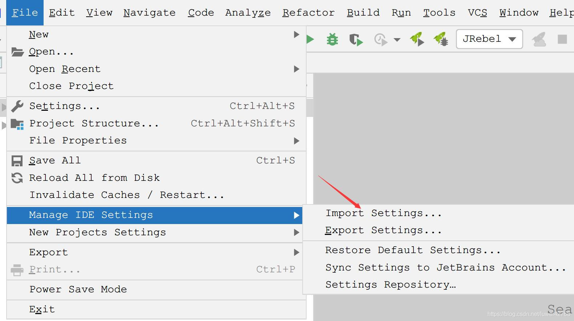The image size is (574, 321).
Task: Open the Code menu
Action: pos(201,13)
